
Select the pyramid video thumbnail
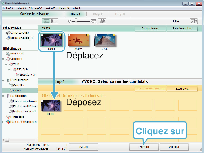click(x=105, y=40)
